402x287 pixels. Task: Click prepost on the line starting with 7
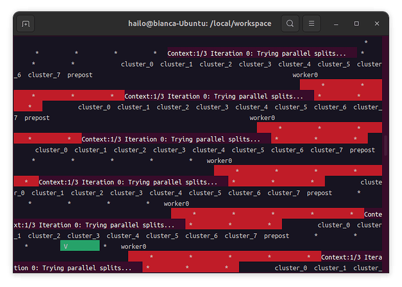(37, 118)
